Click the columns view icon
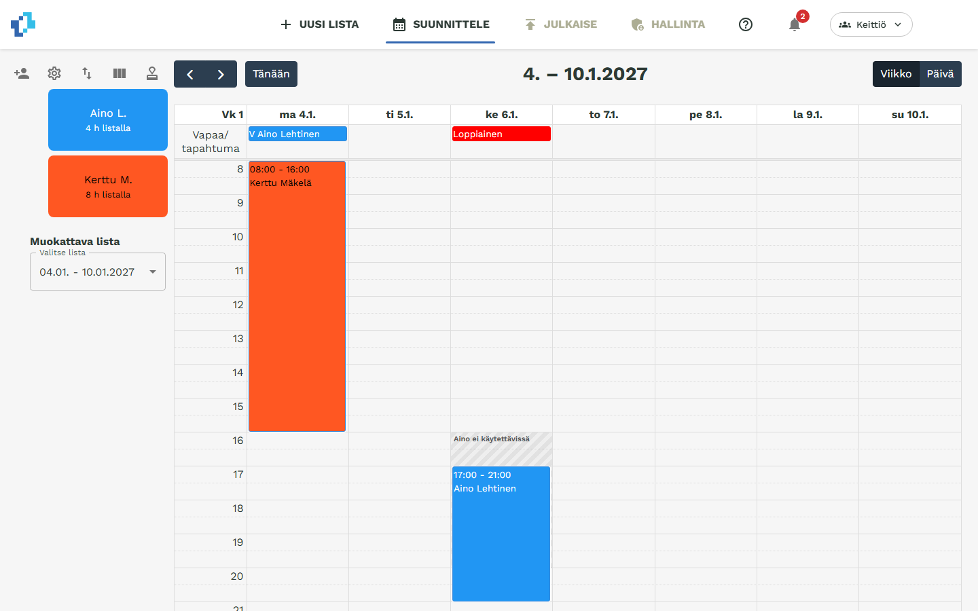Screen dimensions: 978x611 [120, 73]
